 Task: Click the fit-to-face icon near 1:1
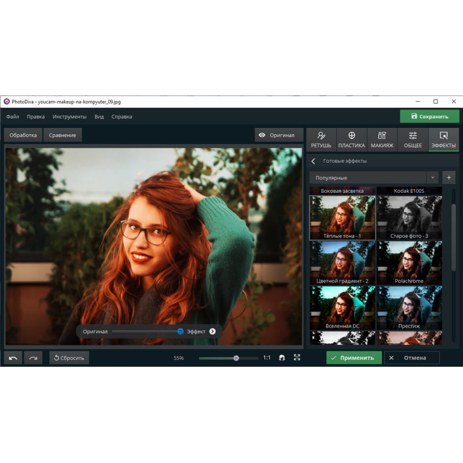[x=282, y=358]
